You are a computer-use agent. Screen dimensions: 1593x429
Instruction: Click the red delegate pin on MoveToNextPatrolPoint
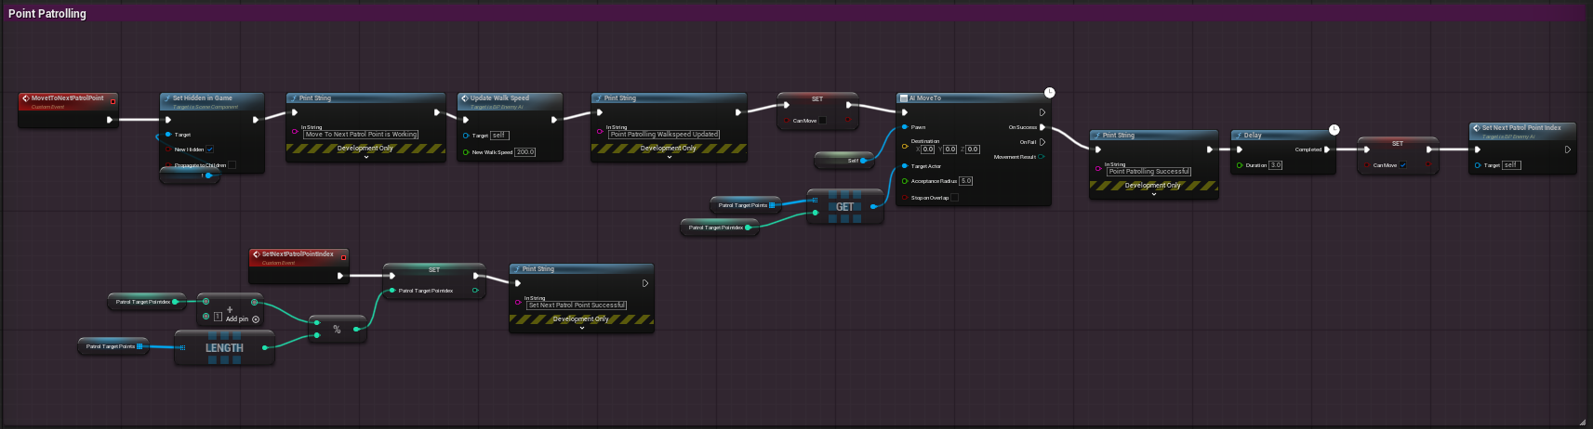click(113, 100)
